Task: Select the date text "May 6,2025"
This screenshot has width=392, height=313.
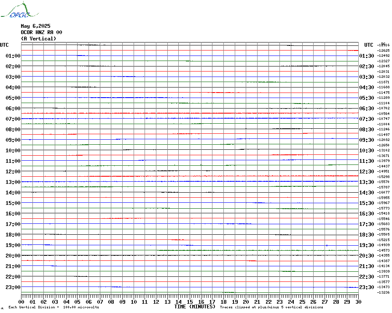Action: pyautogui.click(x=35, y=26)
